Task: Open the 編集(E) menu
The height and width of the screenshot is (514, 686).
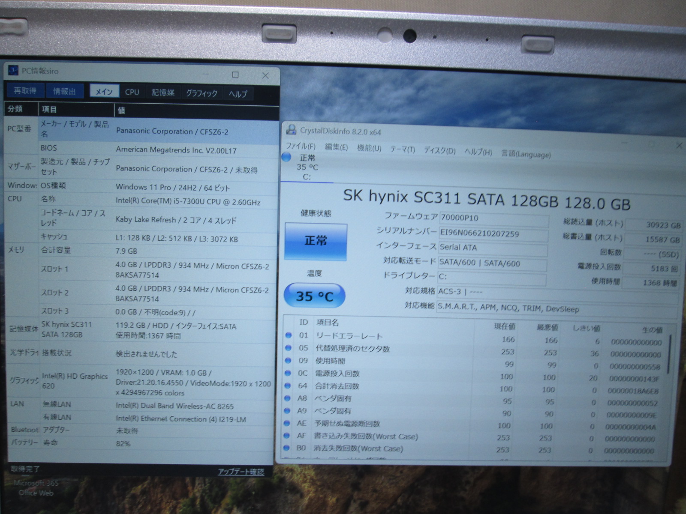Action: (336, 147)
